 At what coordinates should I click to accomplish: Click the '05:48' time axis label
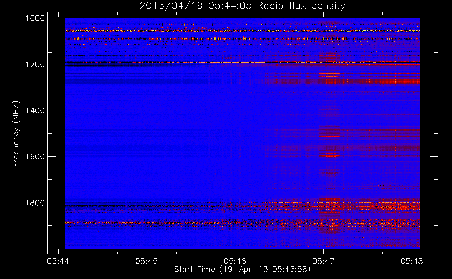(x=412, y=261)
